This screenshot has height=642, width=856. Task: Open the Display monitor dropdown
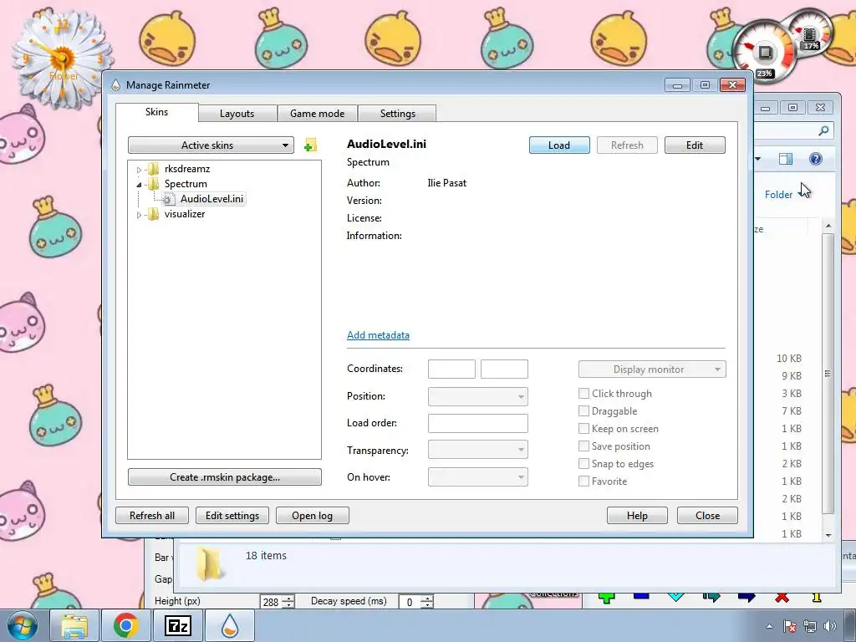652,369
